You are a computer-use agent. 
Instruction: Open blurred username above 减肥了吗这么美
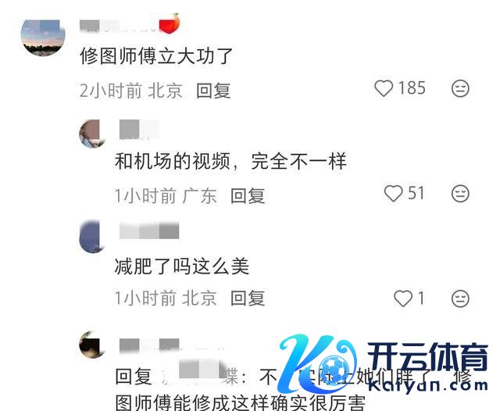[x=149, y=231]
